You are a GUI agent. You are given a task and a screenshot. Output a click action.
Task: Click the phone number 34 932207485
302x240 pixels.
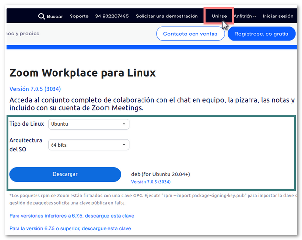(112, 16)
